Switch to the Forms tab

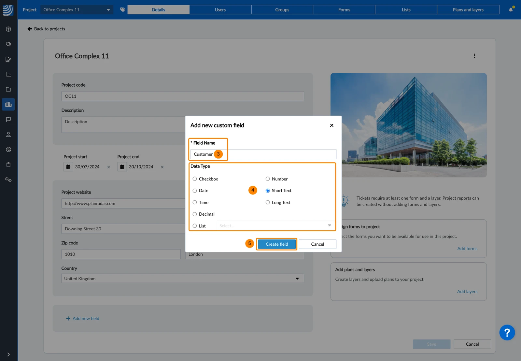(x=344, y=10)
